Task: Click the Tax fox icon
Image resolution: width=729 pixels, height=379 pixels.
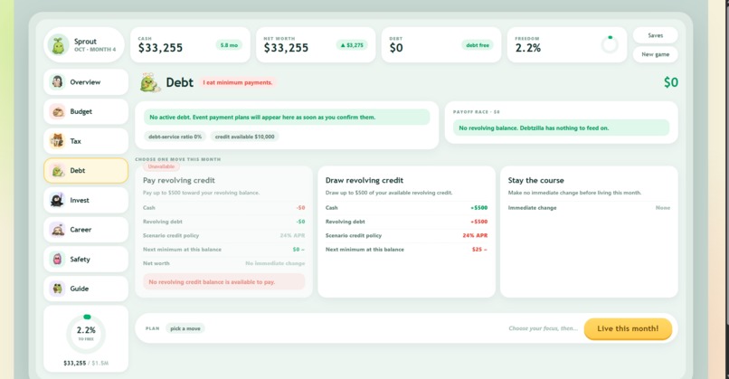Action: click(x=57, y=141)
